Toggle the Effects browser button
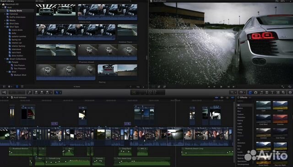The image size is (293, 167). click(250, 92)
